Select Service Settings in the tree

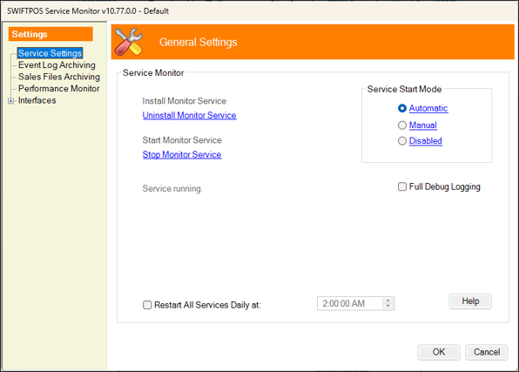(50, 53)
